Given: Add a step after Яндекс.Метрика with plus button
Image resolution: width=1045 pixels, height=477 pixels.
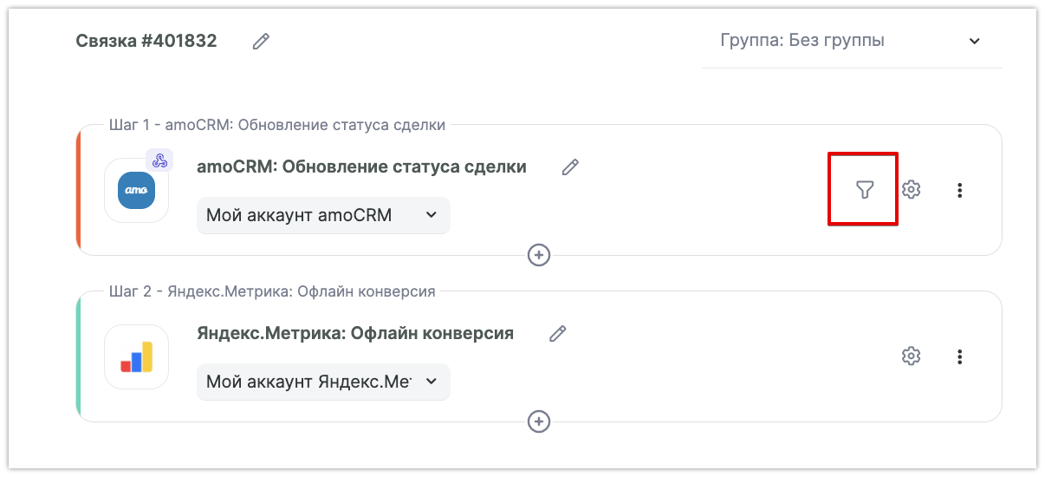Looking at the screenshot, I should tap(539, 421).
